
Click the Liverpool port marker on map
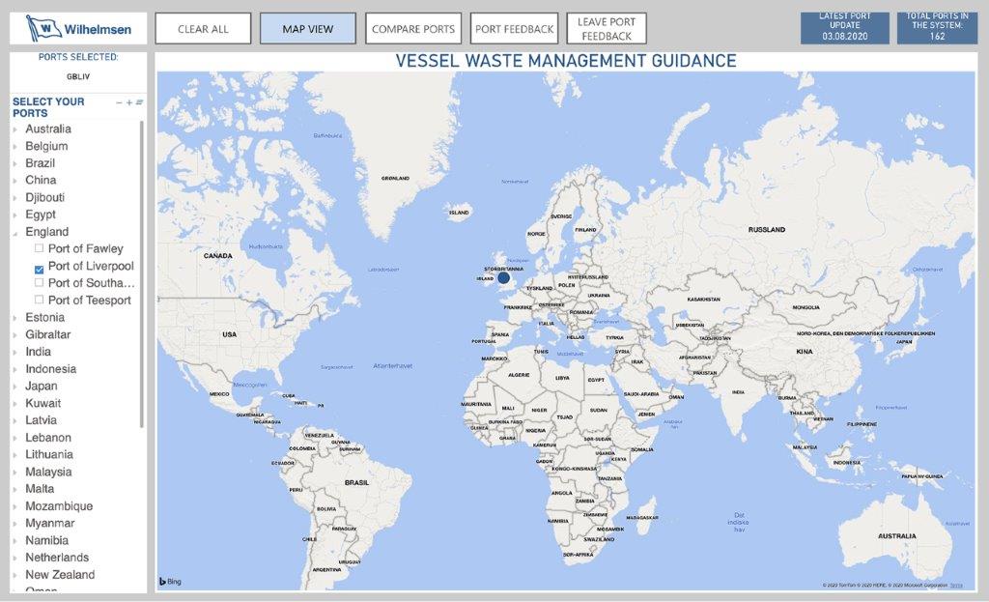[x=503, y=277]
